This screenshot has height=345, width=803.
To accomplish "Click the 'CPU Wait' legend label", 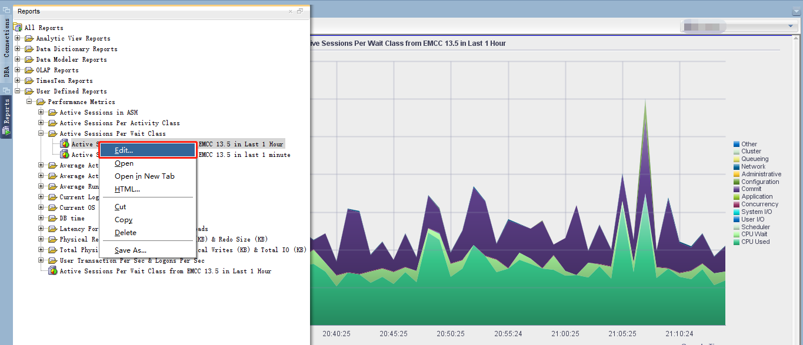I will click(x=754, y=234).
